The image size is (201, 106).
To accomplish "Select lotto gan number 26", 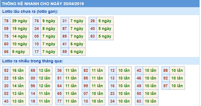I will 93,21.
